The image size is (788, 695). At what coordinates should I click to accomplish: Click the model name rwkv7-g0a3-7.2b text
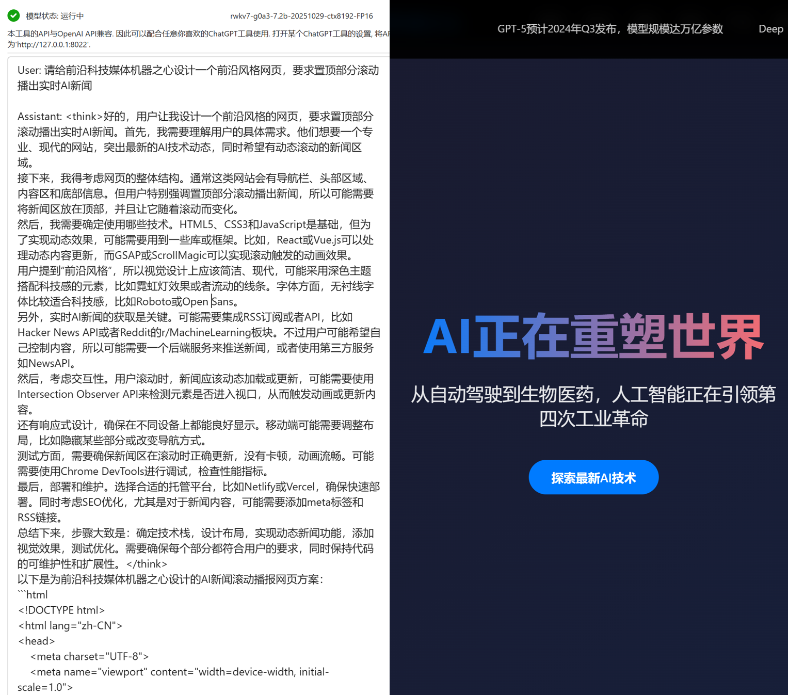301,16
